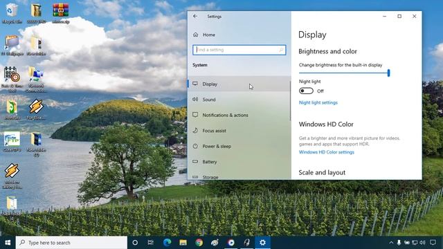Launch Google Chrome from taskbar
The image size is (443, 249).
pyautogui.click(x=199, y=243)
